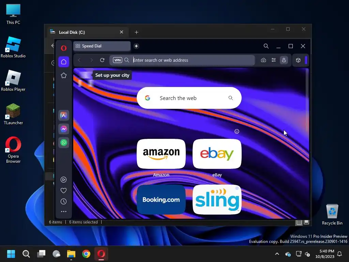Open the Home sidebar button in Opera
This screenshot has height=262, width=349.
(x=64, y=62)
